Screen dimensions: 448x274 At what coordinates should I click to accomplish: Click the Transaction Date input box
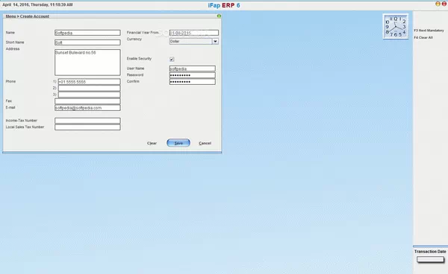[430, 259]
